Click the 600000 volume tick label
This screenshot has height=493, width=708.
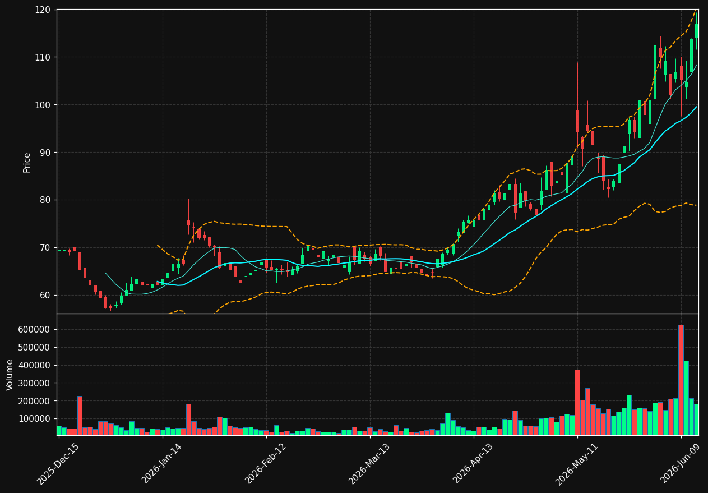click(x=35, y=329)
